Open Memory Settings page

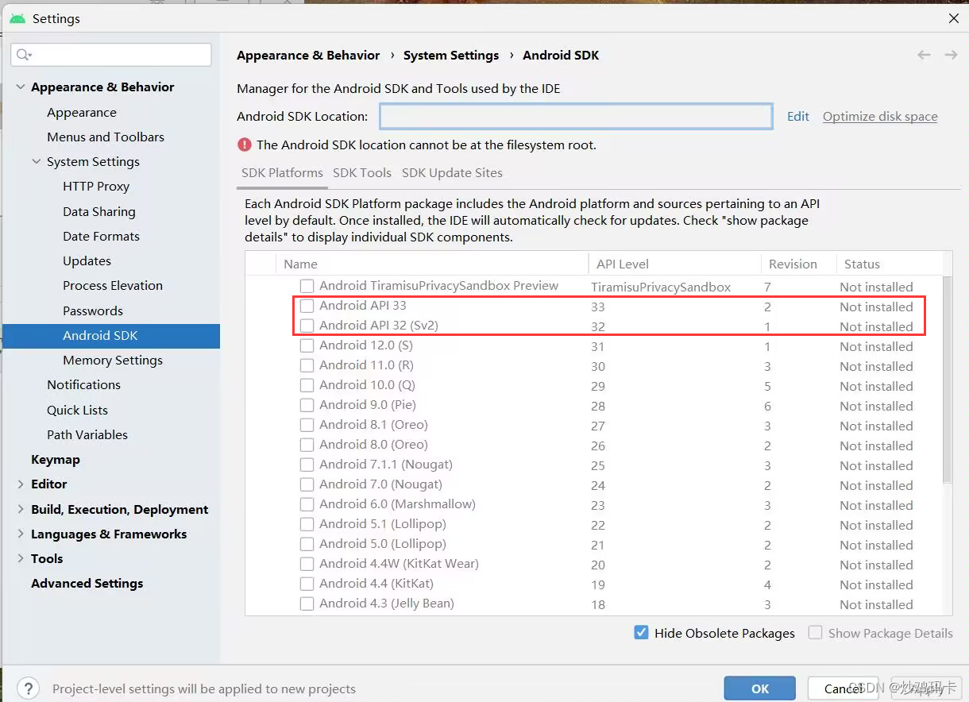click(113, 360)
